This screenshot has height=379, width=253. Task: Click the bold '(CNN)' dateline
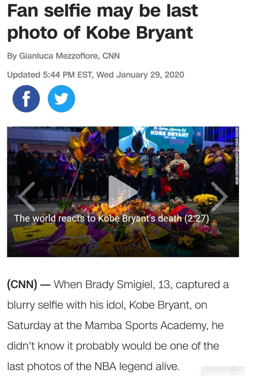[x=22, y=285]
